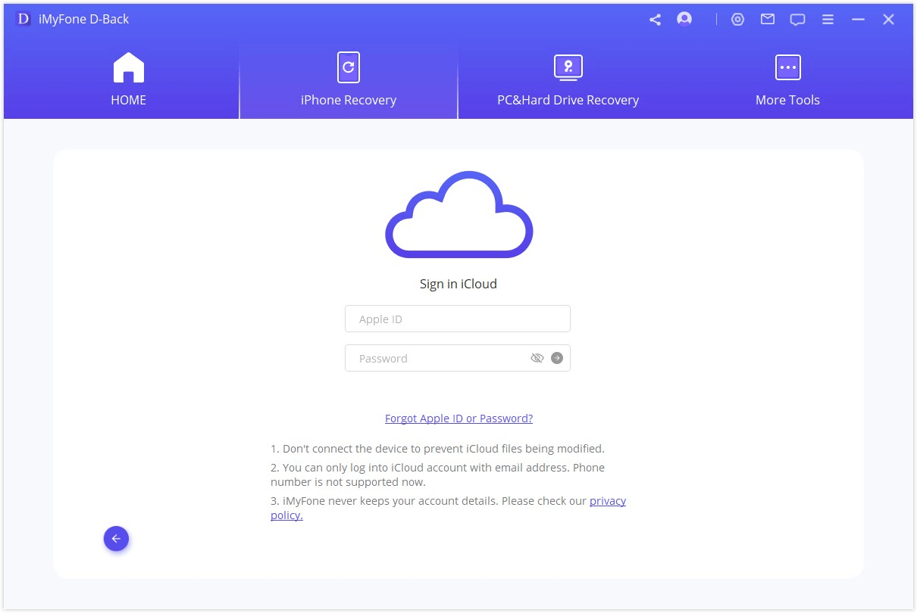Go to the HOME tab

tap(129, 80)
